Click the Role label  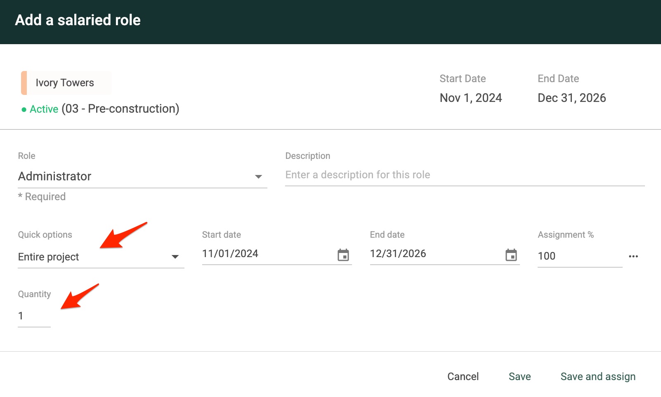pyautogui.click(x=27, y=156)
